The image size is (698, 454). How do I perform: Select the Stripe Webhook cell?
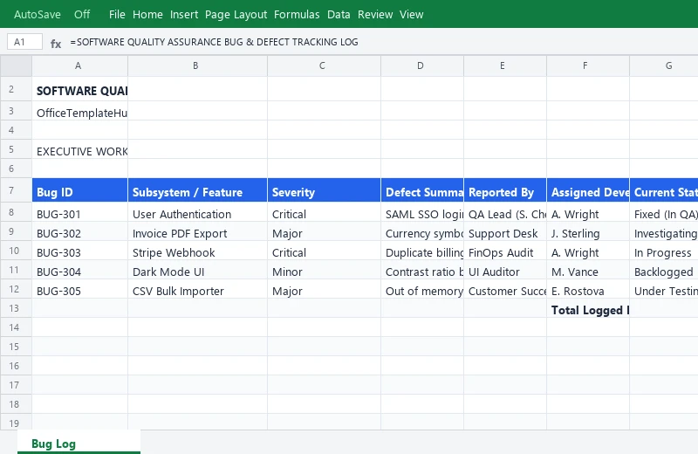pos(198,251)
